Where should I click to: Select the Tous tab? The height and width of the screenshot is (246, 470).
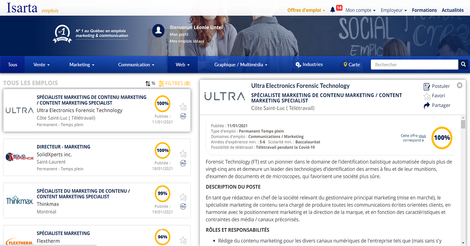13,65
